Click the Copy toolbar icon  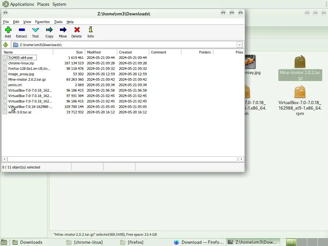49,30
